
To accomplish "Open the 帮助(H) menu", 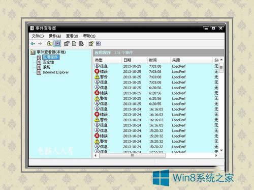I will [89, 36].
